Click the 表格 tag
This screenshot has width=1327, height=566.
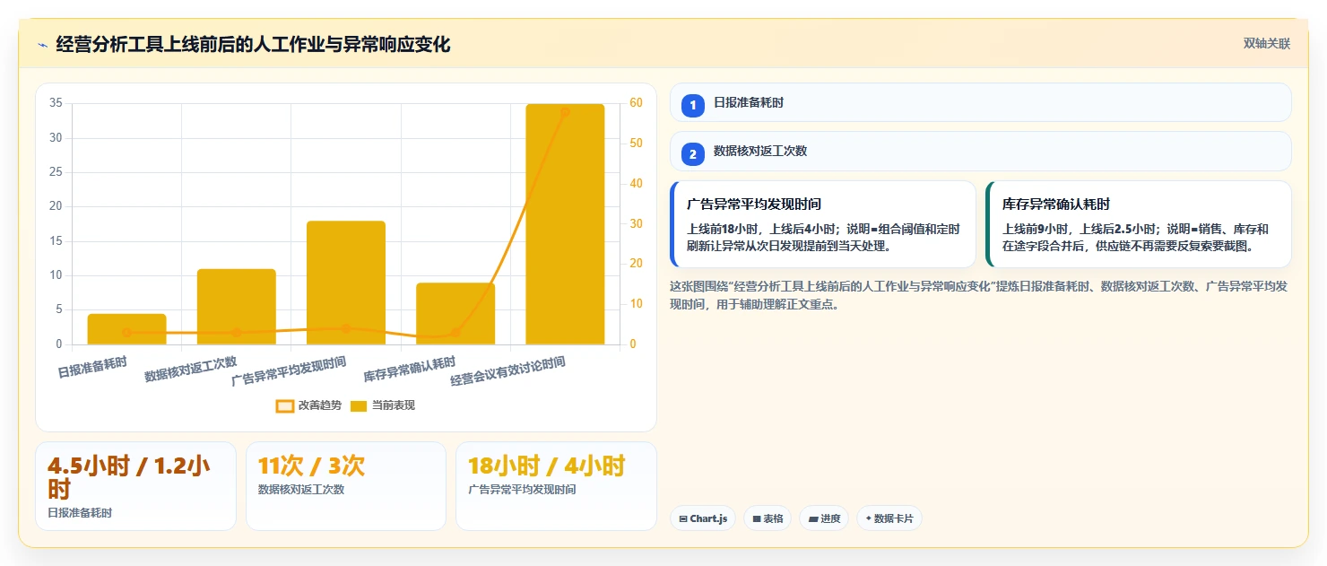click(768, 518)
